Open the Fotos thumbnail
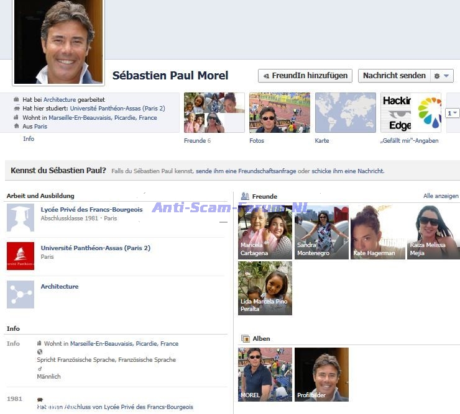The height and width of the screenshot is (414, 460). (279, 113)
